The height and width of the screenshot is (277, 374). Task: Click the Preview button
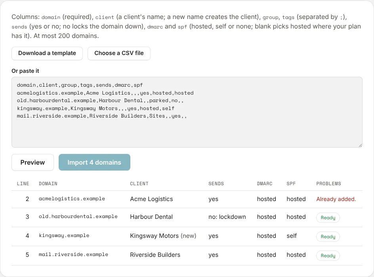tap(32, 162)
